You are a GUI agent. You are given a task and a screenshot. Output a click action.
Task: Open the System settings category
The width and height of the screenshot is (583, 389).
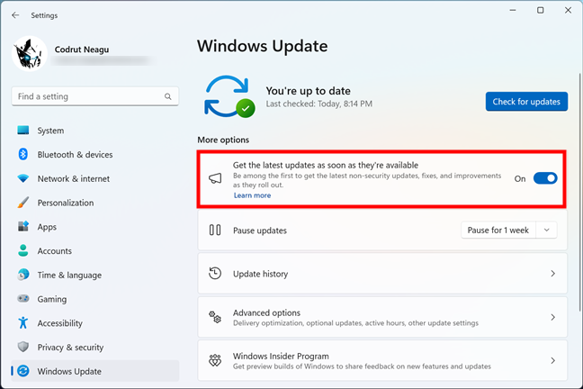(50, 131)
